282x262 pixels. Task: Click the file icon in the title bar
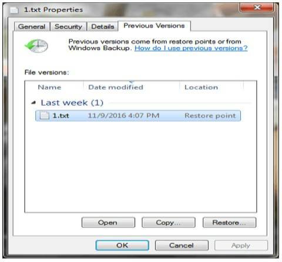pos(14,10)
